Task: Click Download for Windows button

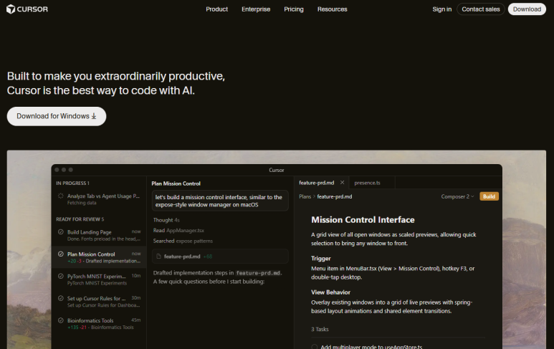Action: [57, 116]
